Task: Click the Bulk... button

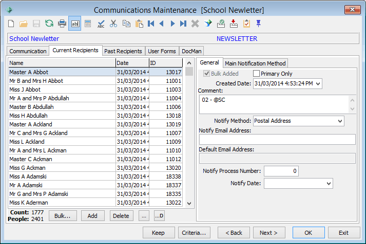Action: click(x=62, y=216)
